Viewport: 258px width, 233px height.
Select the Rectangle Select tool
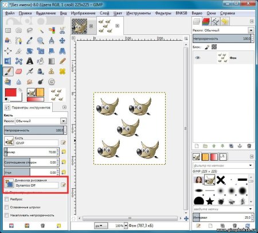pos(8,30)
